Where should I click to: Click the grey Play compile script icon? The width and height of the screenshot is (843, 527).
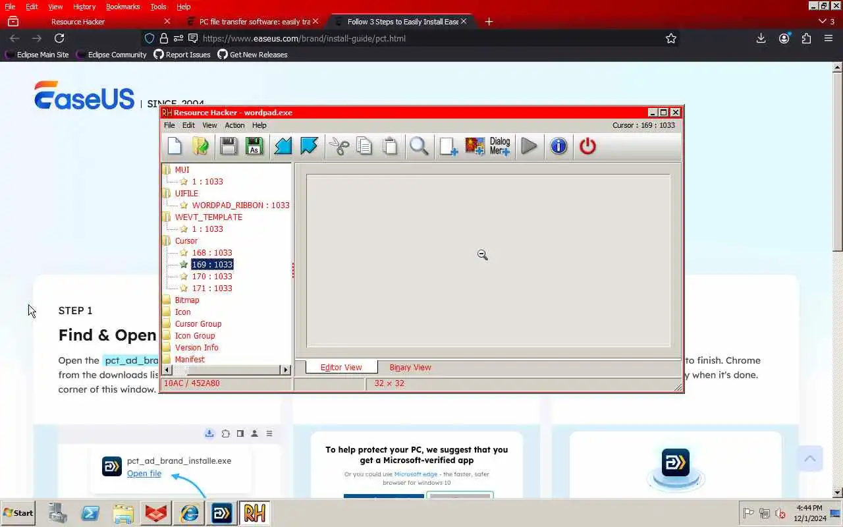[x=529, y=146]
